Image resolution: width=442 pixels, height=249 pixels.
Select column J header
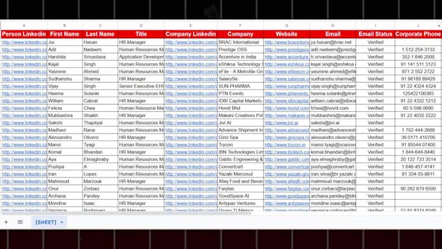point(418,25)
